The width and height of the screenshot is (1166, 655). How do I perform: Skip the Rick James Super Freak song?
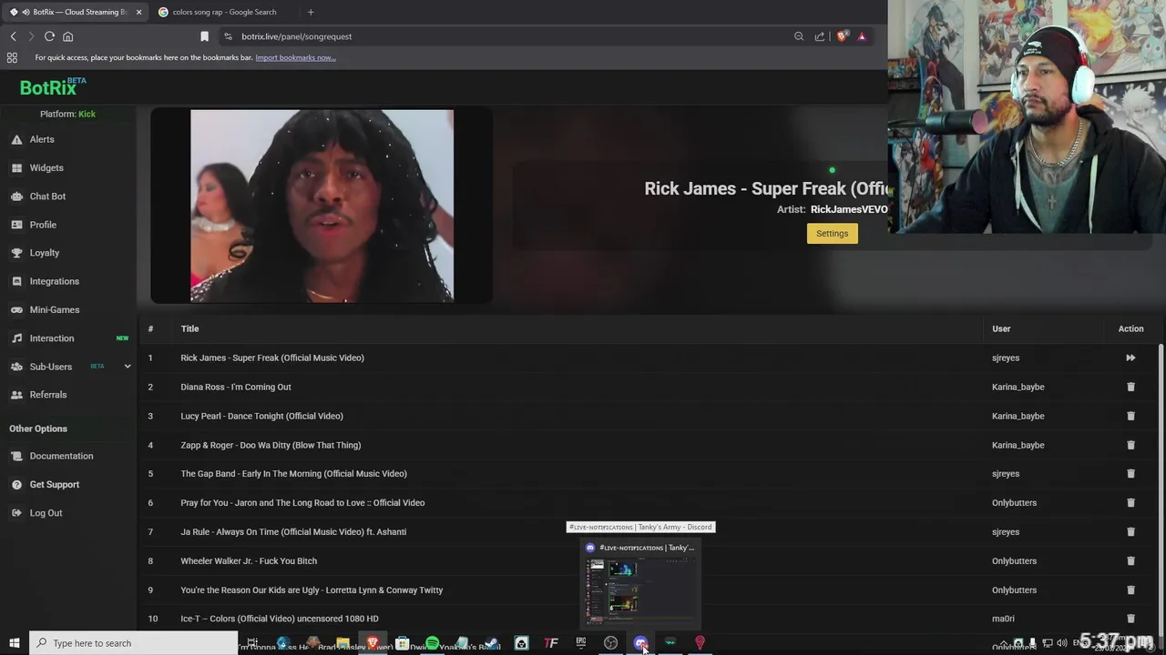pyautogui.click(x=1130, y=358)
